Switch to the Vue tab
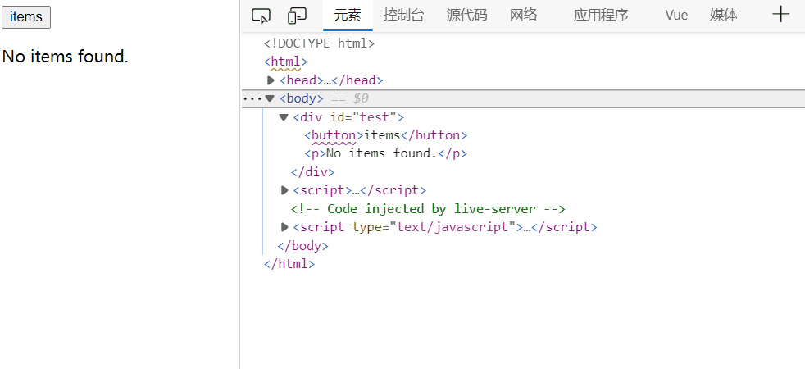 coord(676,16)
